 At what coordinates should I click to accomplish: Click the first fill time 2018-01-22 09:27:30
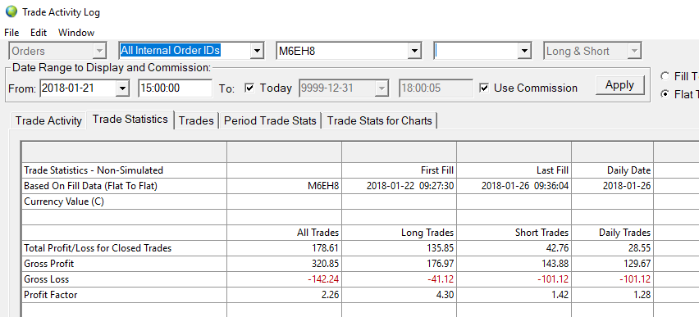pos(399,186)
